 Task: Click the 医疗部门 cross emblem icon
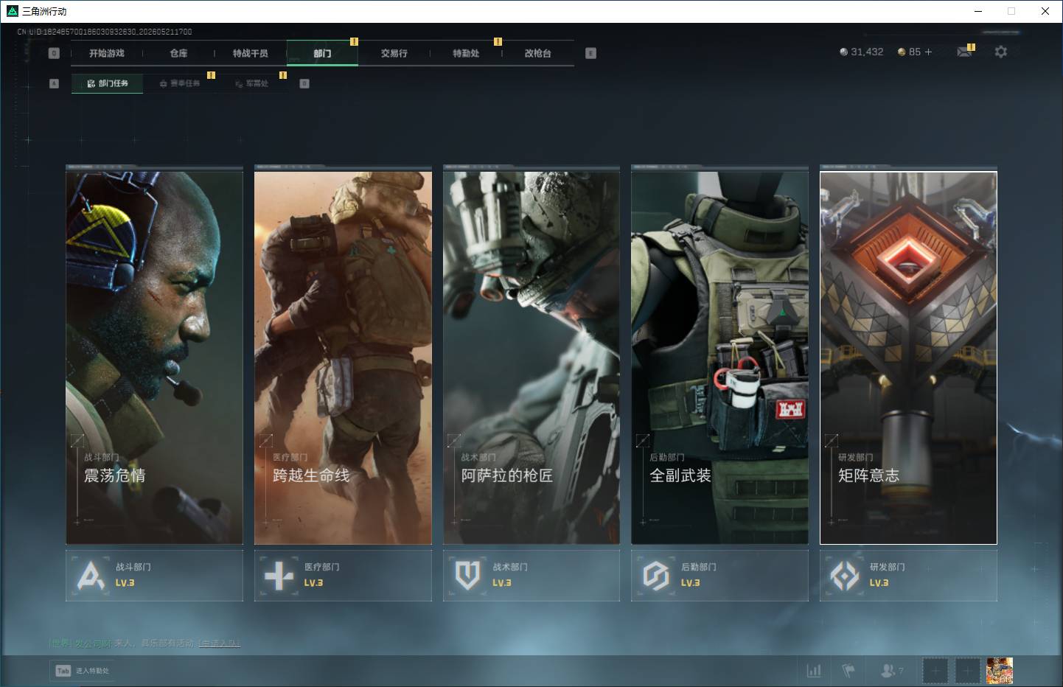click(279, 576)
